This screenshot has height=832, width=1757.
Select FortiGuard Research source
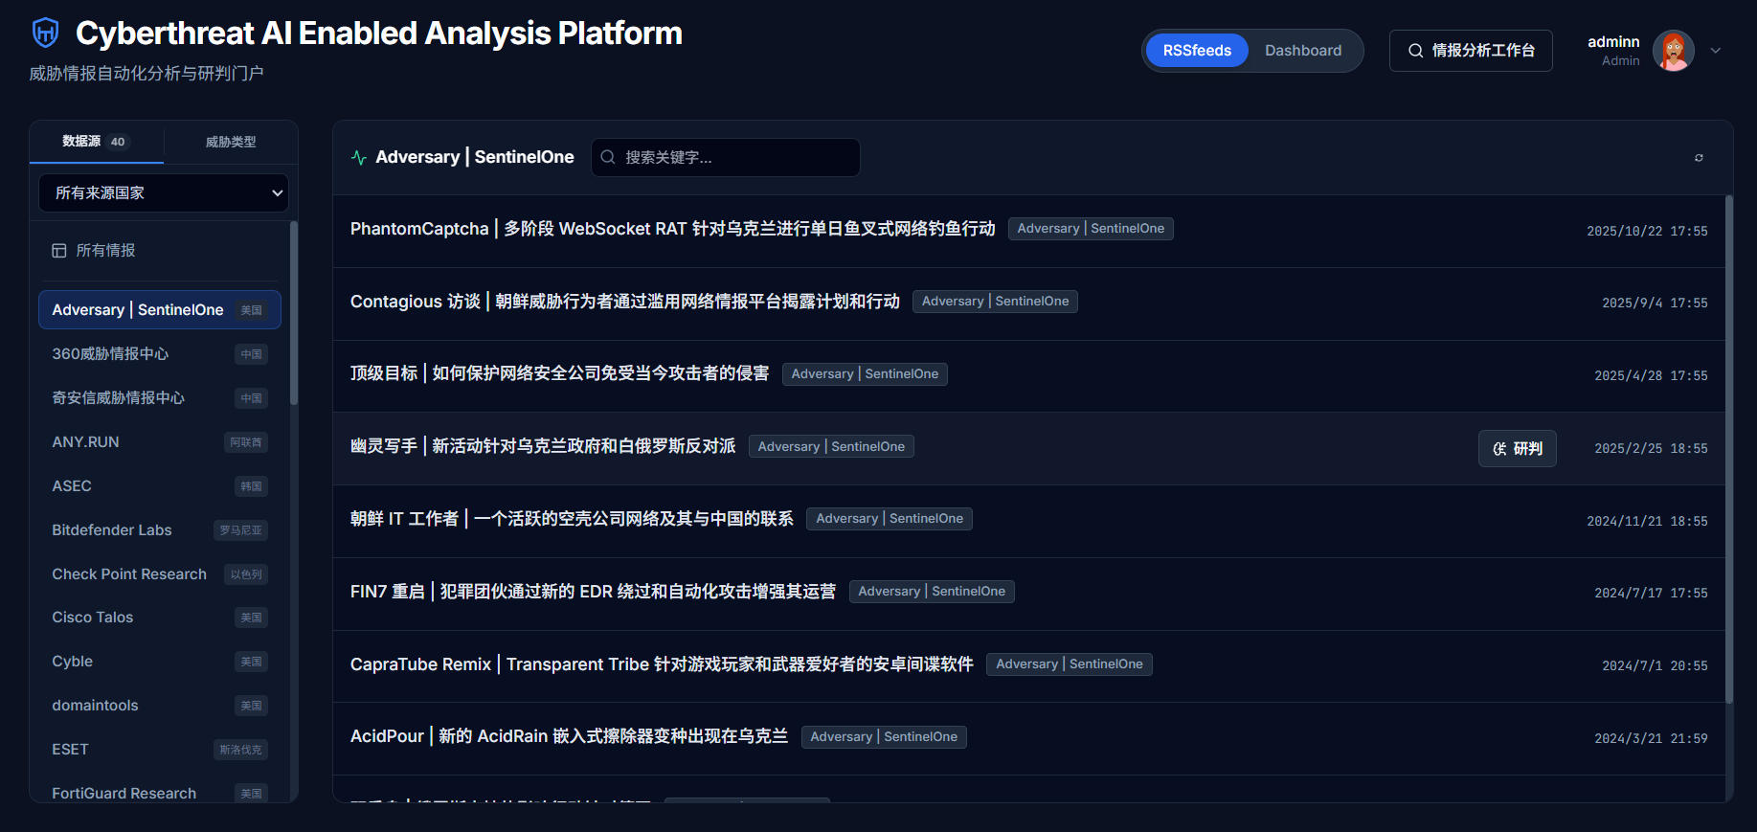(160, 793)
